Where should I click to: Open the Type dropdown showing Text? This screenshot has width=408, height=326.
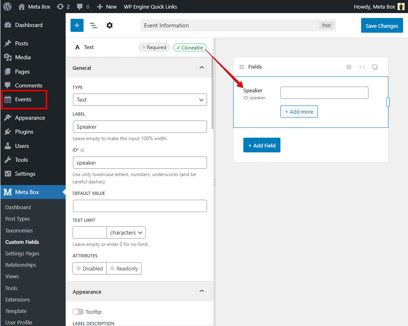(139, 100)
